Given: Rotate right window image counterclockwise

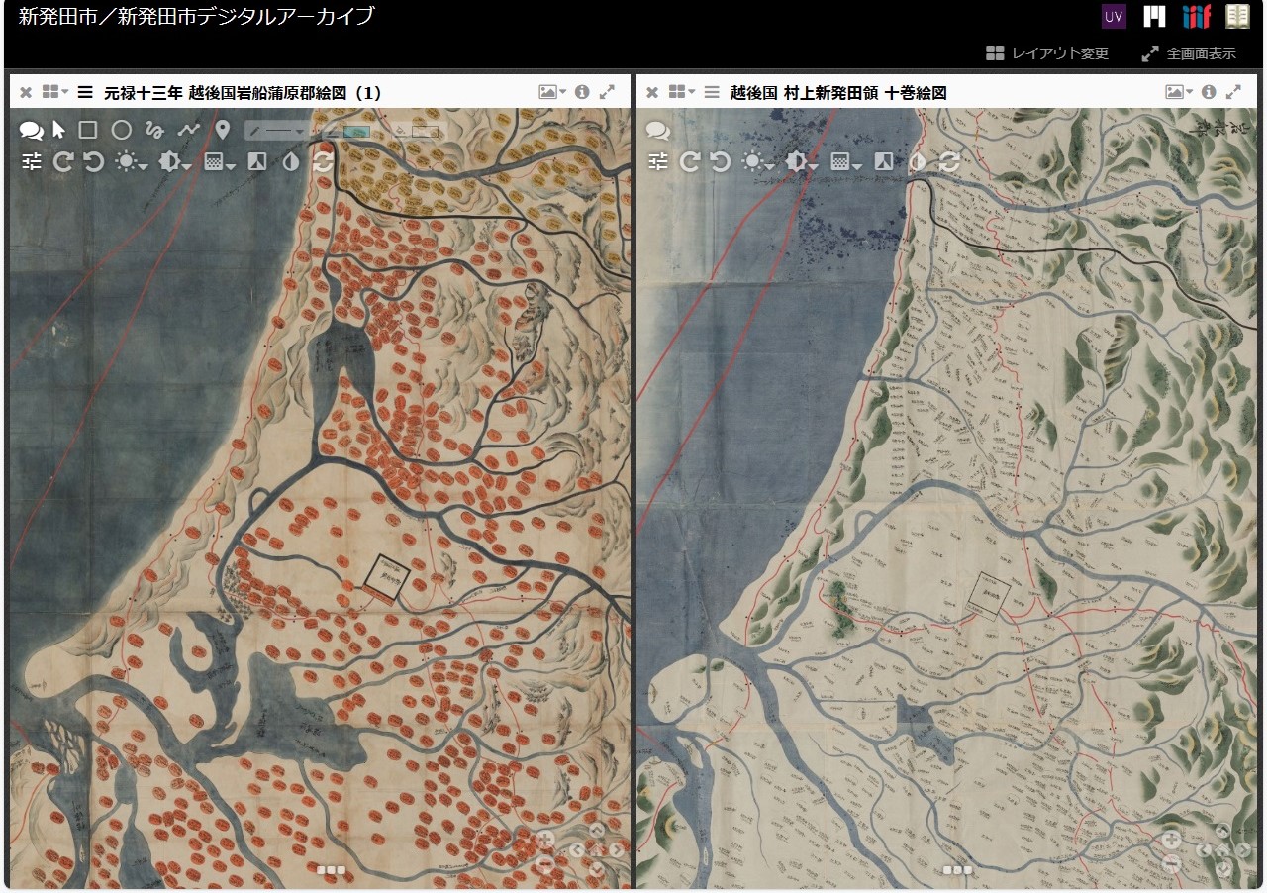Looking at the screenshot, I should tap(721, 161).
